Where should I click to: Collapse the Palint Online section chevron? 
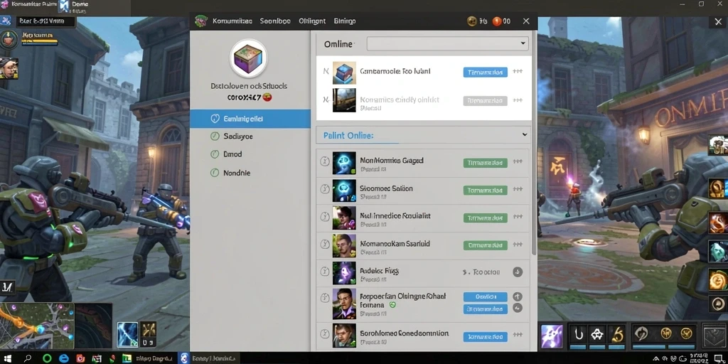(524, 134)
